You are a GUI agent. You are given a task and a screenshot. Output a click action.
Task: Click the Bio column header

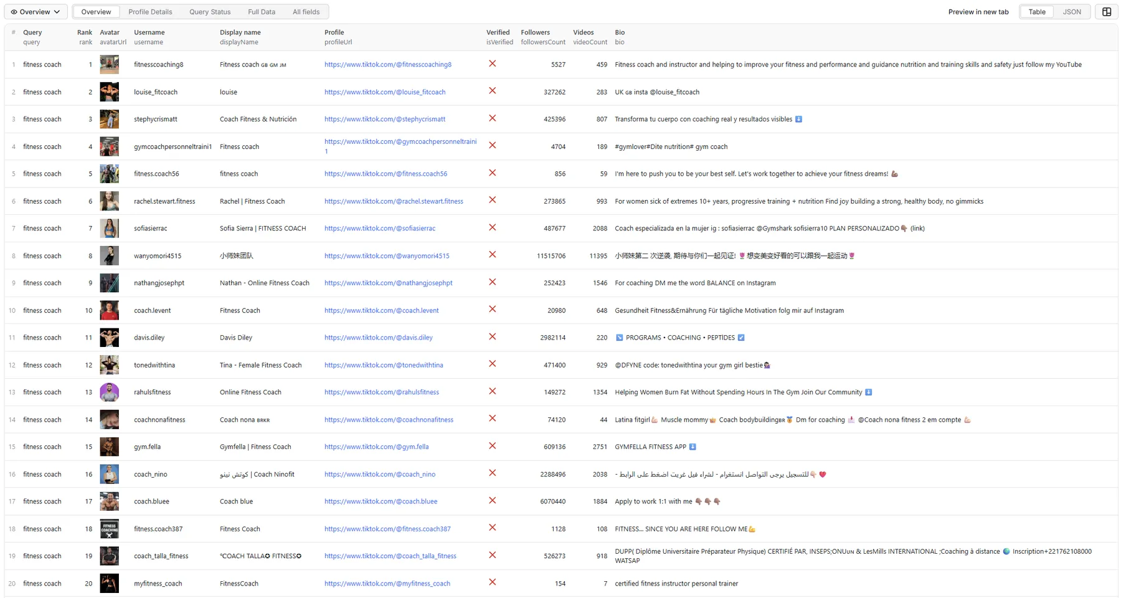[620, 37]
